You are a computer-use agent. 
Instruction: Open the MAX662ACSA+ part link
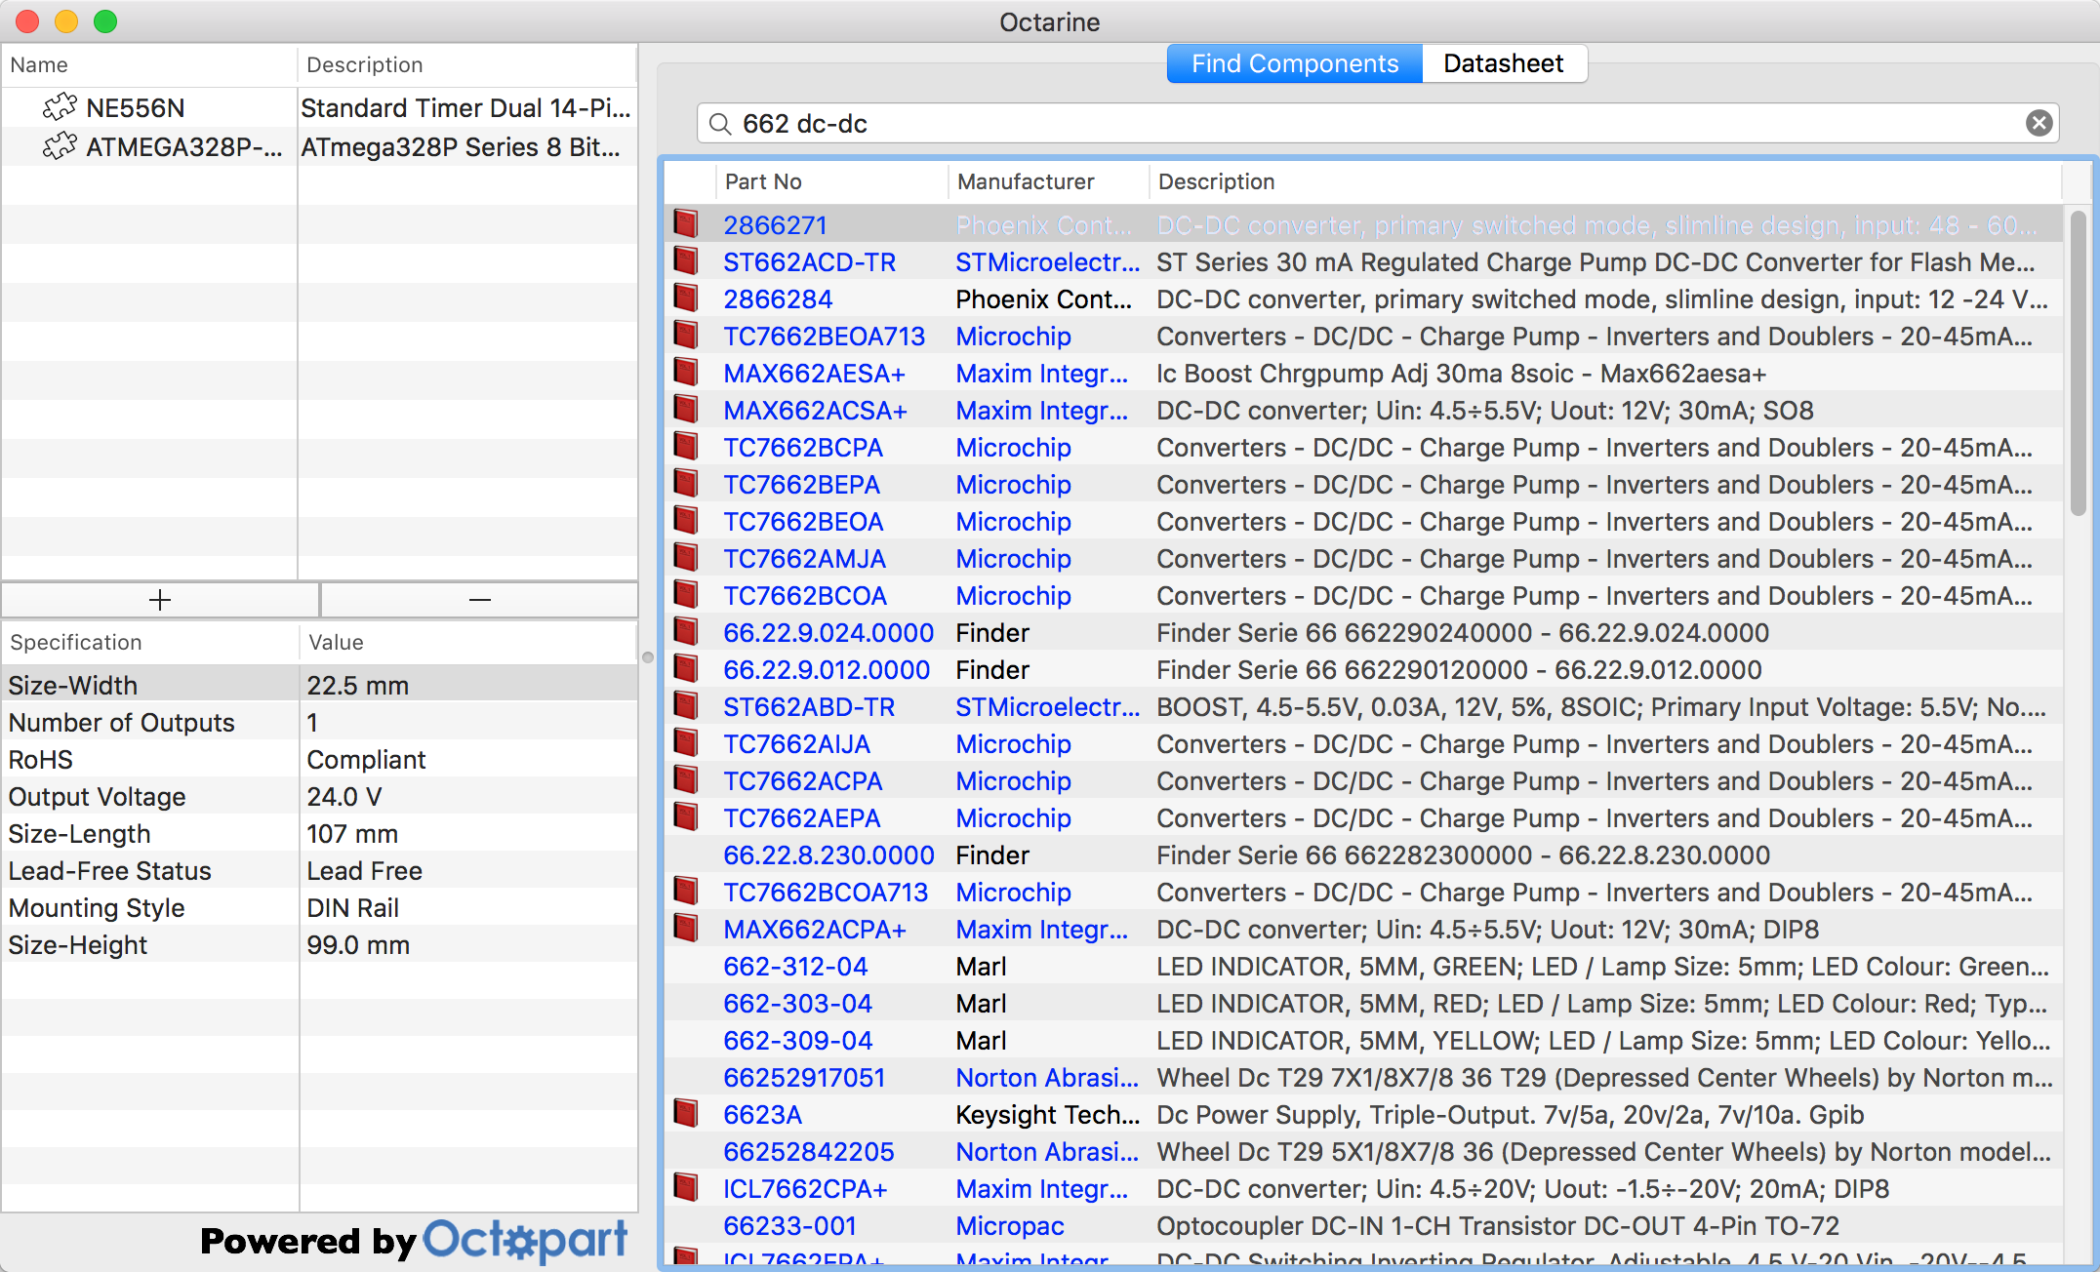tap(815, 411)
